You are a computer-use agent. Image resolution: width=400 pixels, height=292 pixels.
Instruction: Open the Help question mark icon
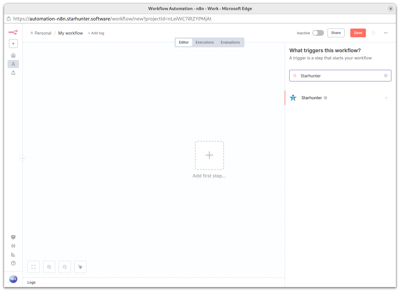pyautogui.click(x=13, y=263)
